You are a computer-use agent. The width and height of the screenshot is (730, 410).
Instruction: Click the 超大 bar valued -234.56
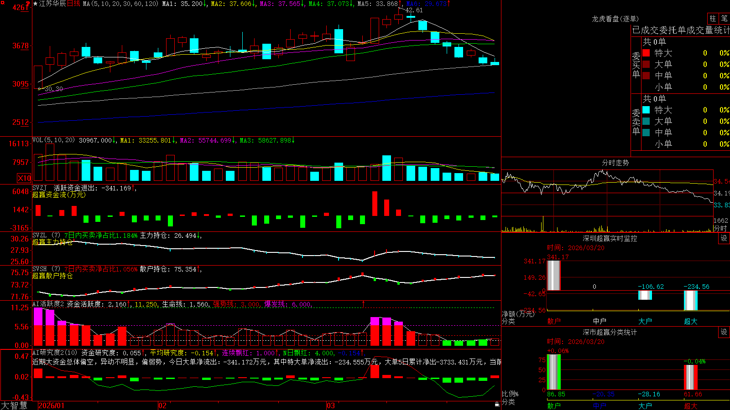(690, 300)
